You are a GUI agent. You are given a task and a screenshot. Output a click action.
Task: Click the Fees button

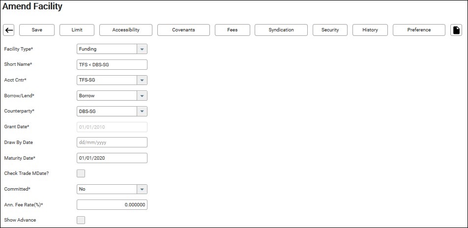[233, 30]
